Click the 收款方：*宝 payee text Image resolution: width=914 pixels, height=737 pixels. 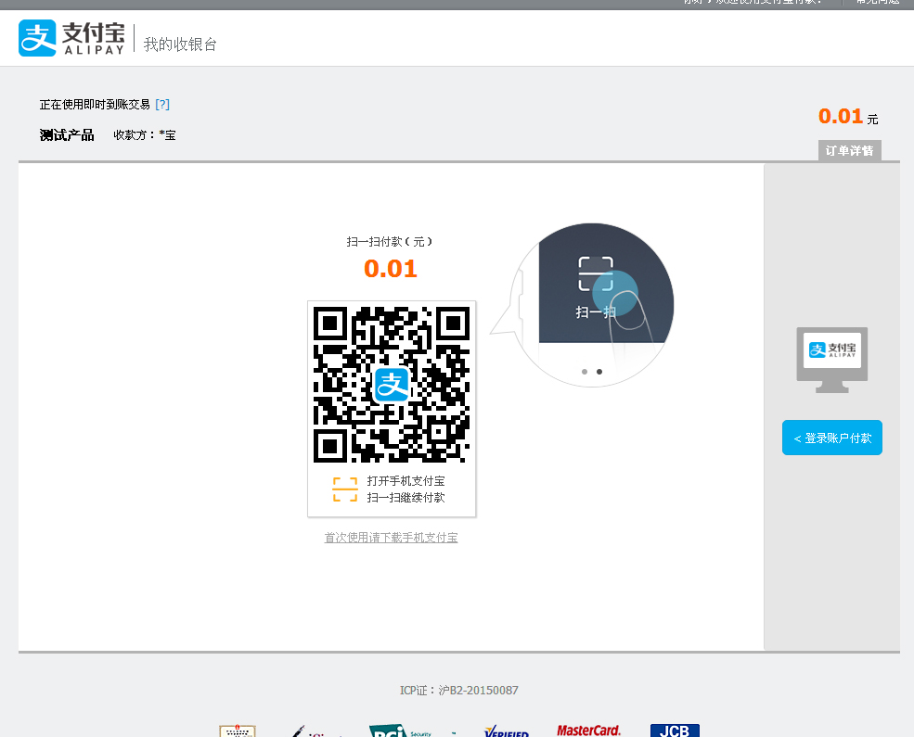[x=145, y=135]
